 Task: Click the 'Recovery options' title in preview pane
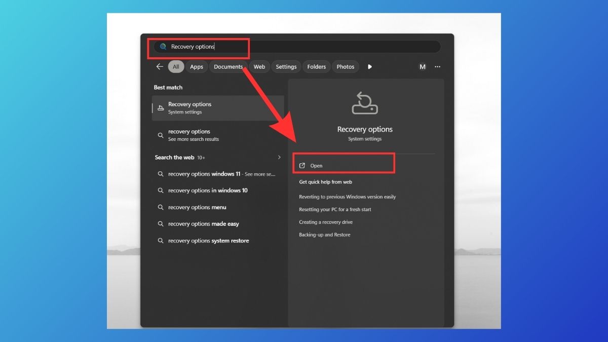365,129
